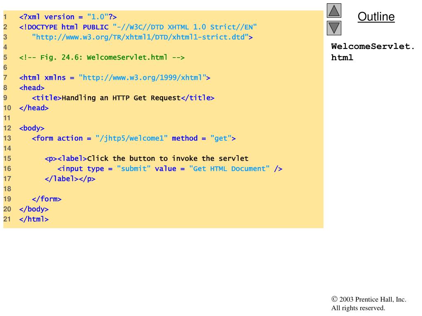Select the opening head tag
The width and height of the screenshot is (422, 316).
[32, 88]
